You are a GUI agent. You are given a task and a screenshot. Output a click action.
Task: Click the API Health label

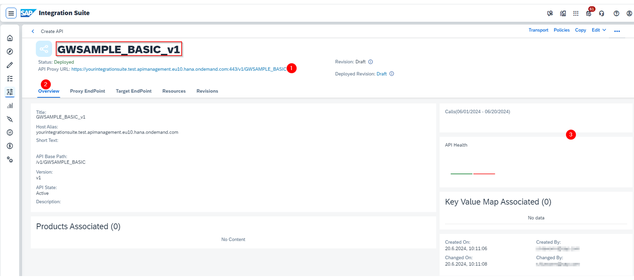tap(456, 145)
